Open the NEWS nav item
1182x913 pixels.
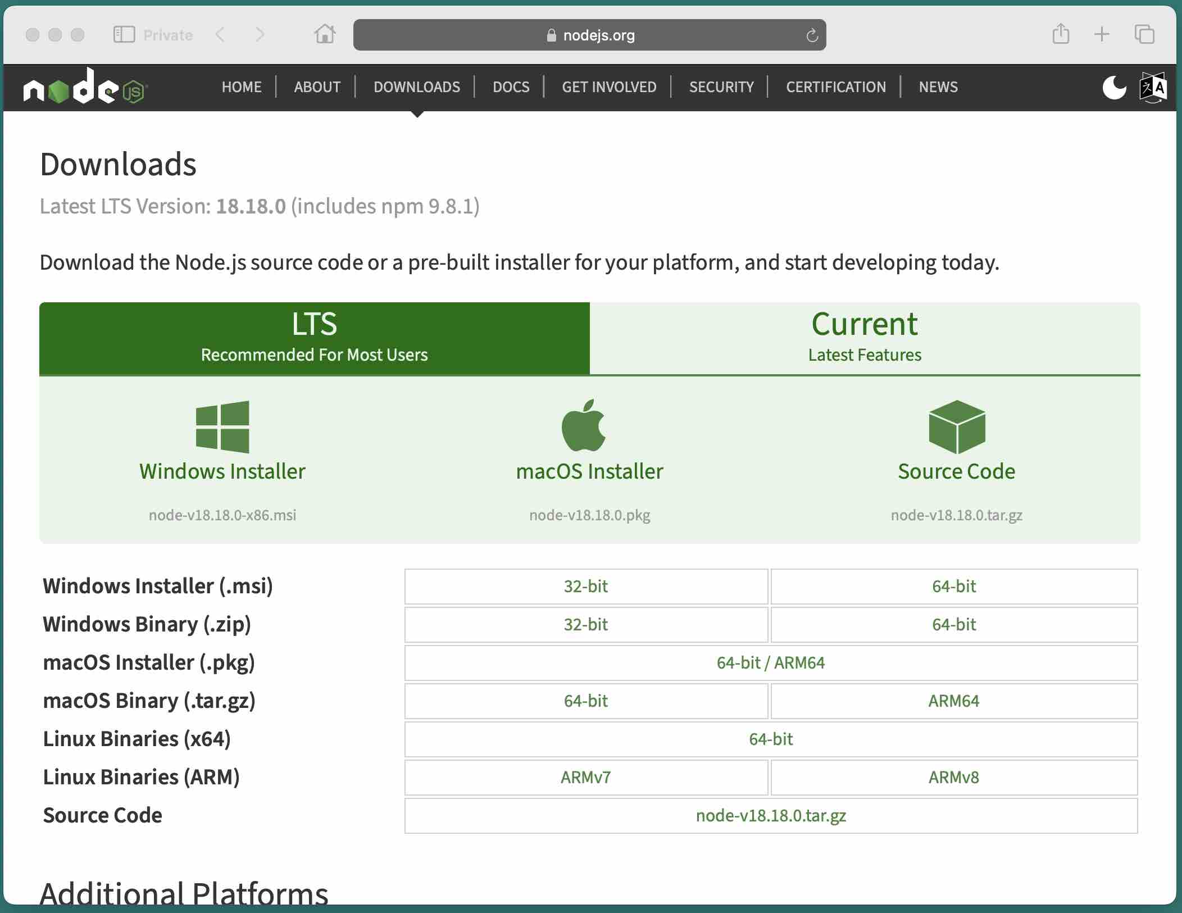pos(938,87)
